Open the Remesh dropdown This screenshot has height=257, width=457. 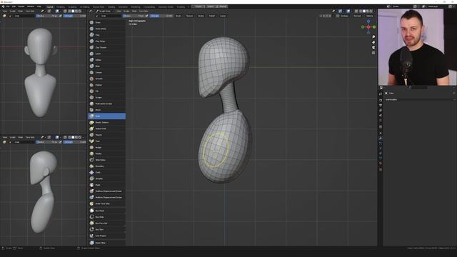coord(358,16)
